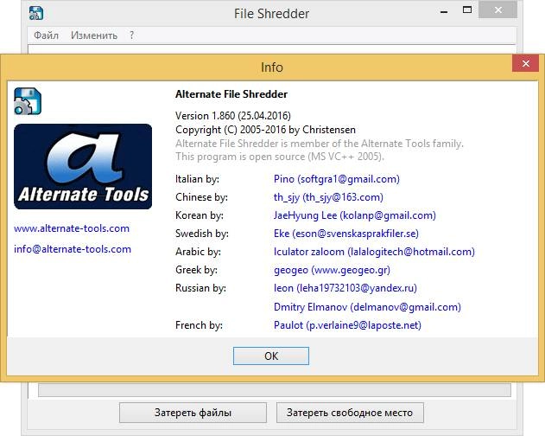Close the File Shredder main window
Image resolution: width=545 pixels, height=436 pixels.
coord(497,10)
